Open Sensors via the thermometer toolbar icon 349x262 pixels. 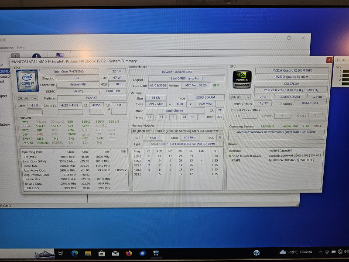pos(15,55)
